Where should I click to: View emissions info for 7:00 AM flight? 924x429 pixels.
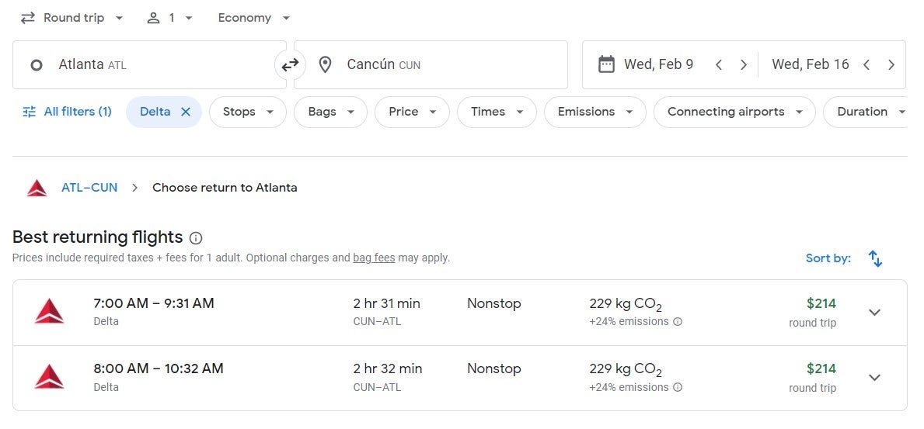(678, 322)
